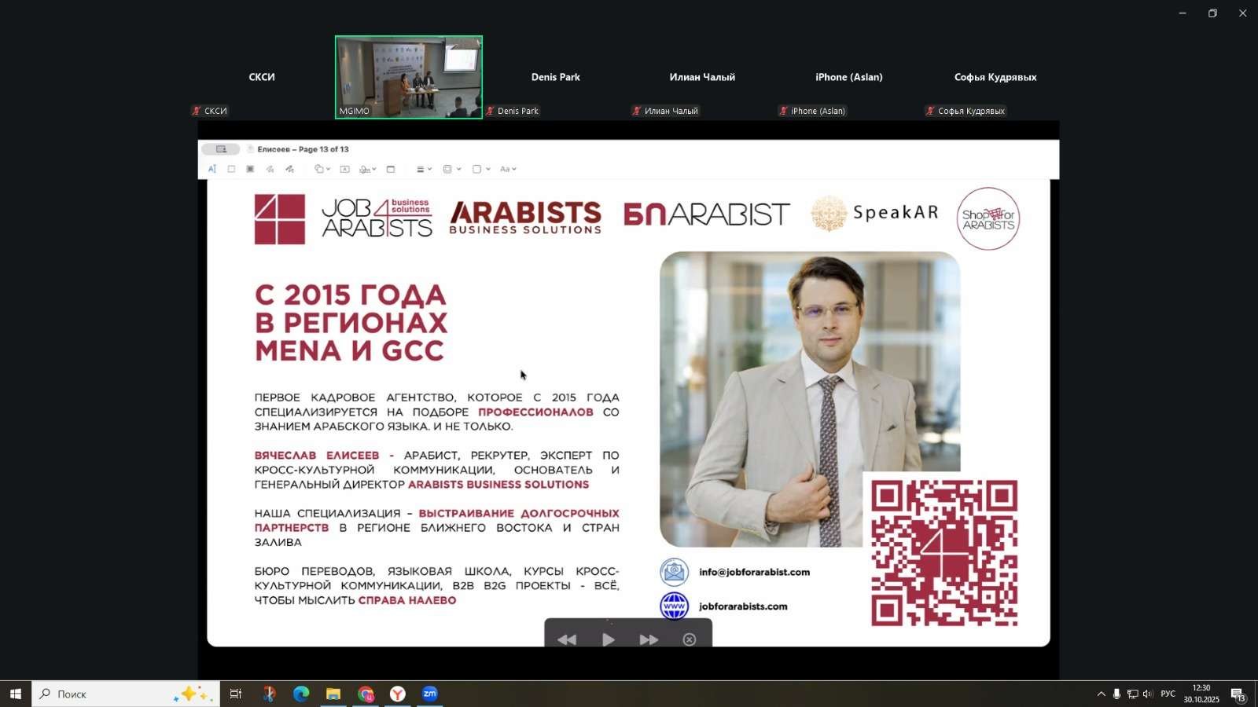Open Zoom from the taskbar
The height and width of the screenshot is (707, 1258).
[x=429, y=694]
